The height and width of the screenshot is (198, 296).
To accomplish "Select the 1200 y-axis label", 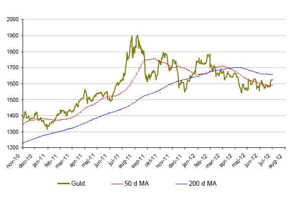I will click(13, 147).
